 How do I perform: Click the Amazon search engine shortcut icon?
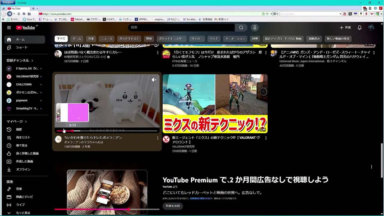click(x=361, y=14)
